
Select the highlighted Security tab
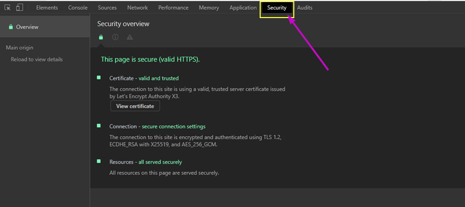tap(277, 8)
